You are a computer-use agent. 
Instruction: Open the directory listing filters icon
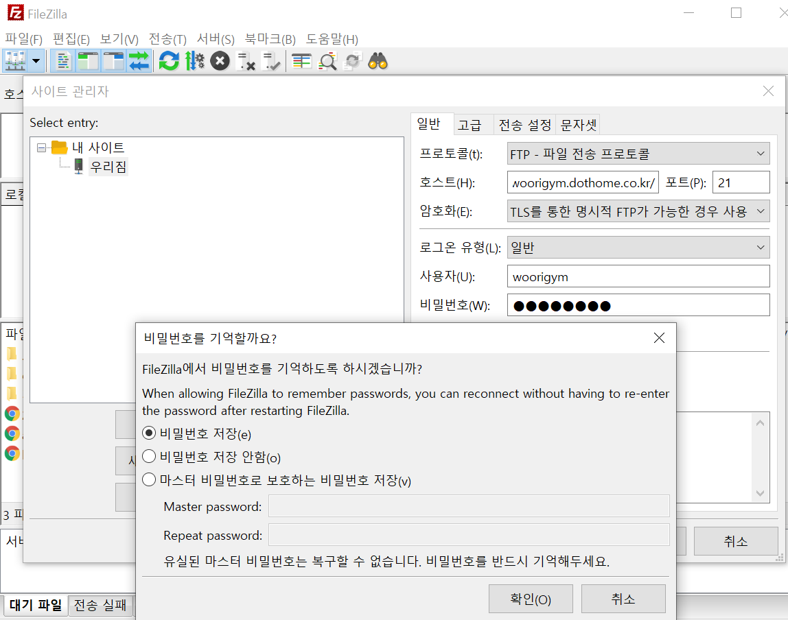pos(301,61)
